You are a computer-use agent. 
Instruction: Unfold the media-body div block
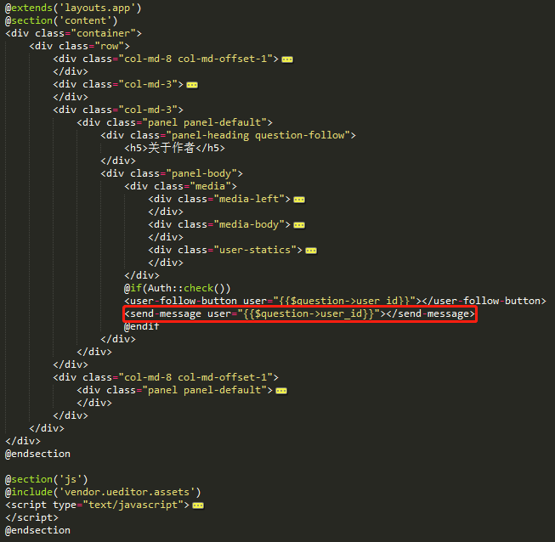point(299,225)
